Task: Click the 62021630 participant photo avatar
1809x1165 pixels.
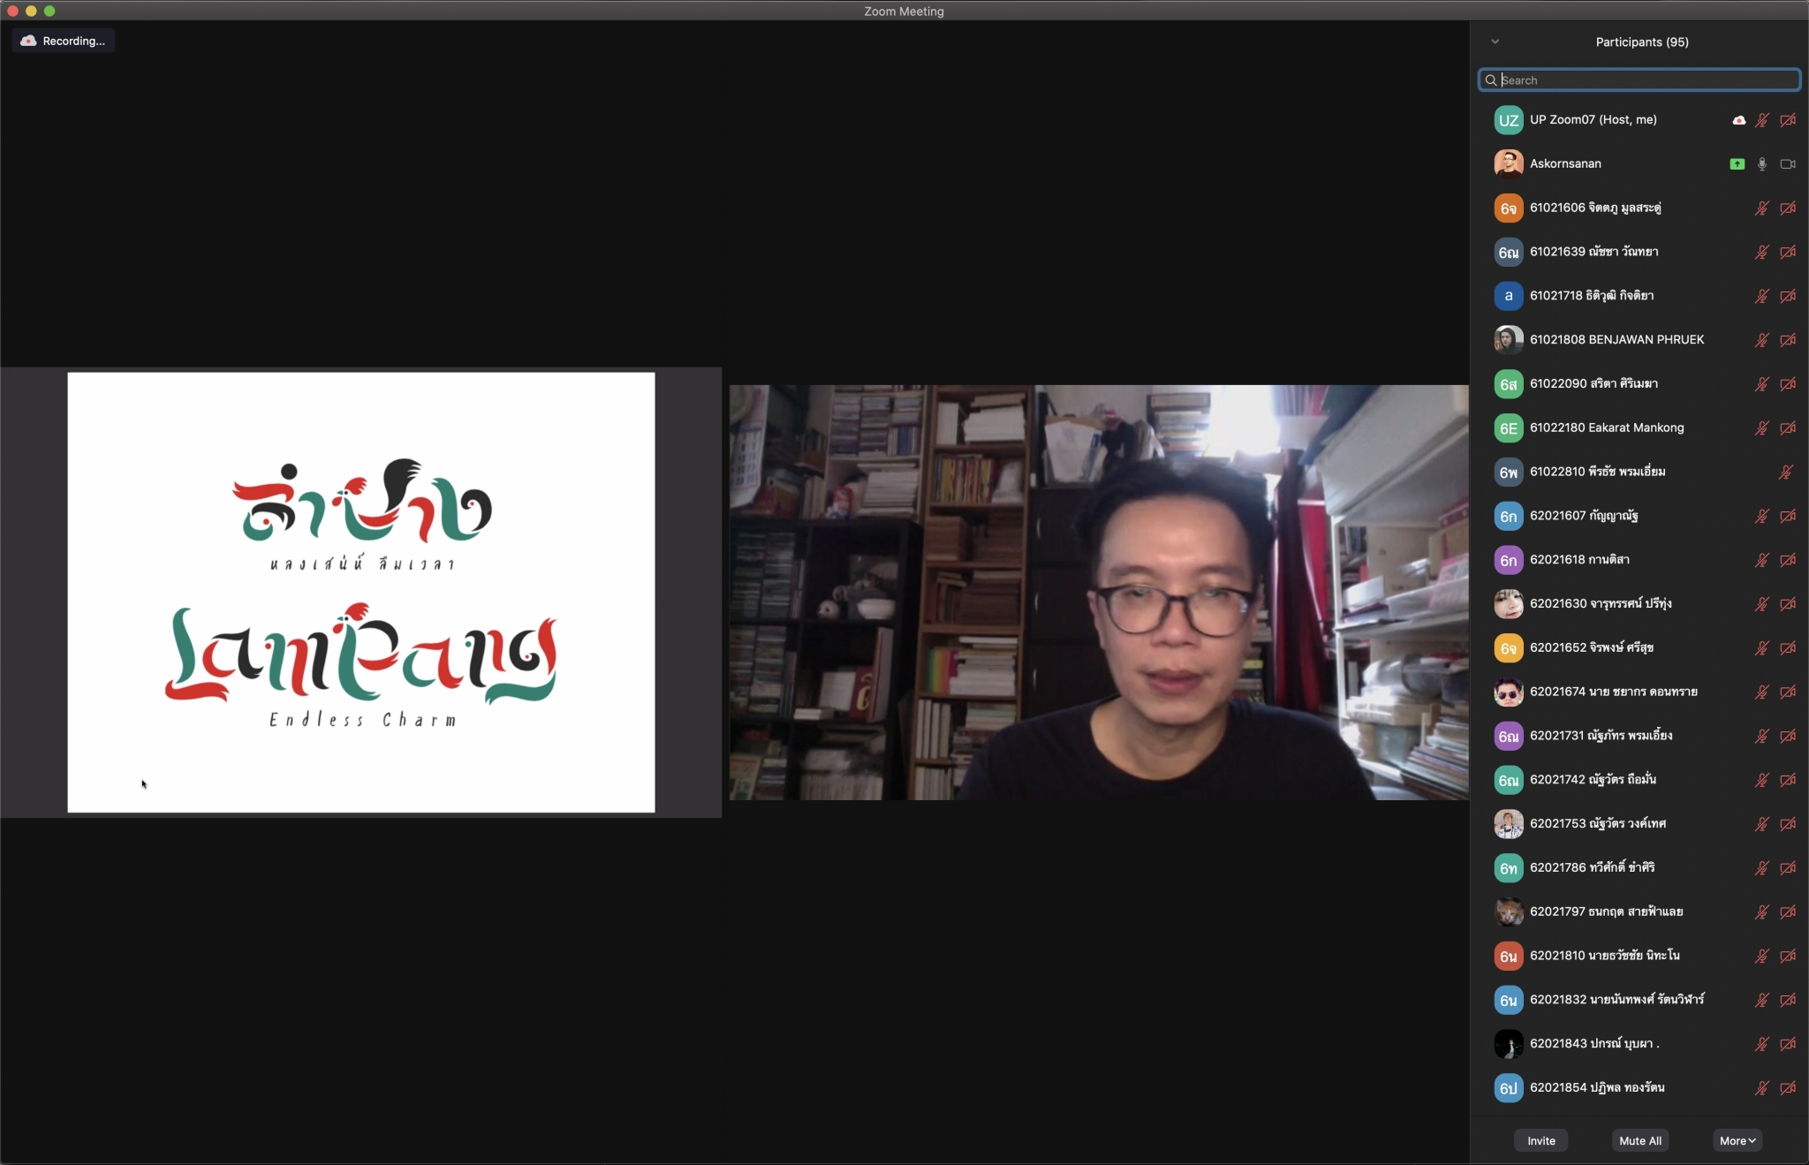Action: (1508, 604)
